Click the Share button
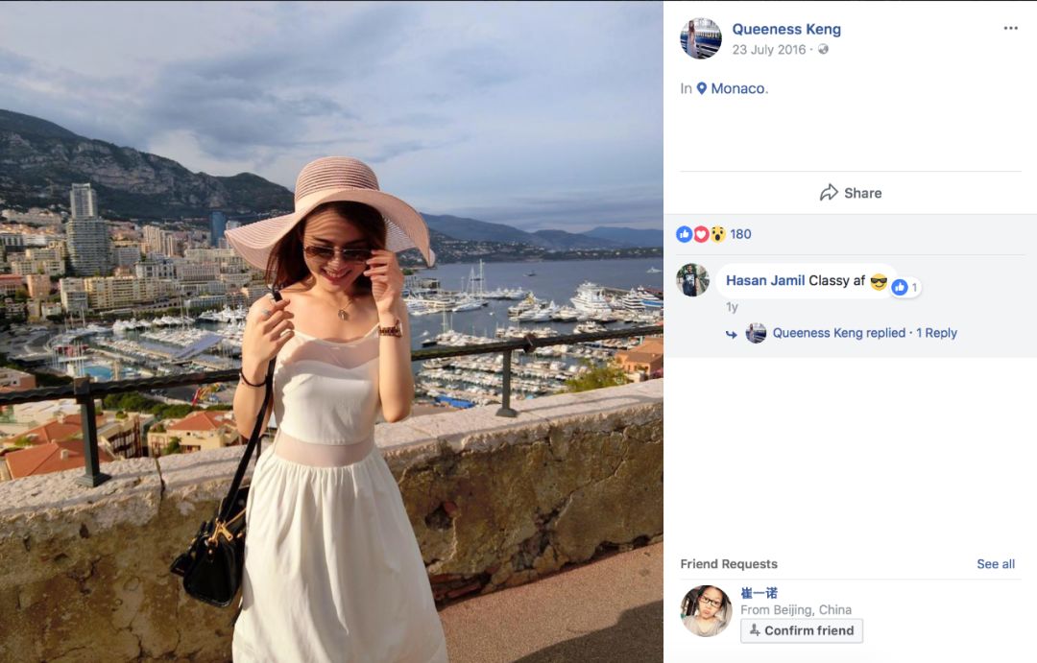This screenshot has width=1037, height=663. point(851,193)
